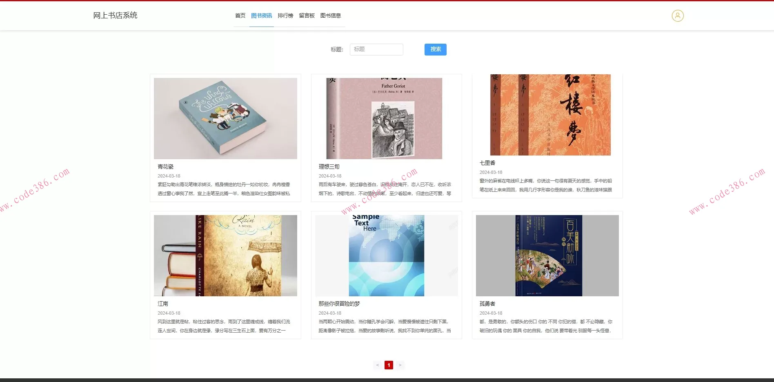Open the Like Rain novel cover image
The height and width of the screenshot is (382, 774).
(x=225, y=255)
